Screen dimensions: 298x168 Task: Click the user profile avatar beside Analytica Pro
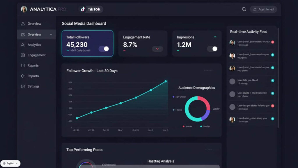24,9
